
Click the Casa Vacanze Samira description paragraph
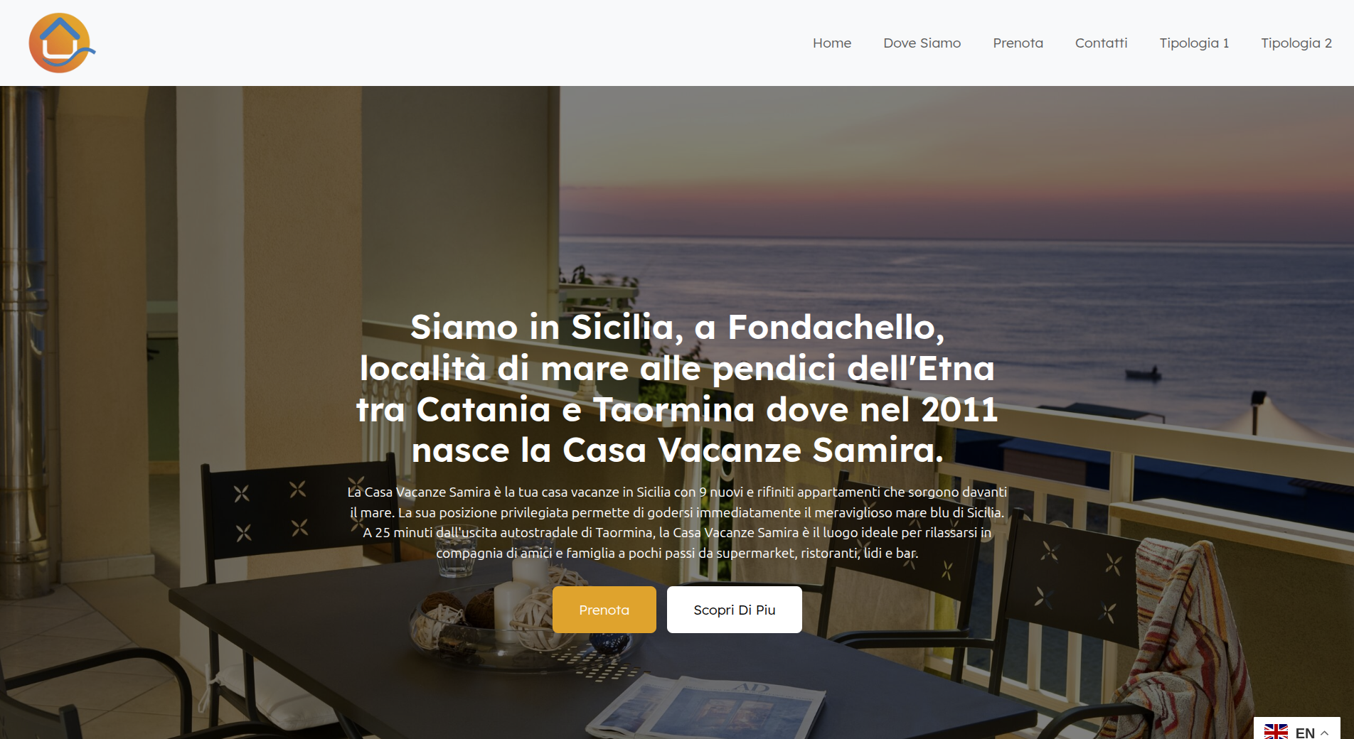[677, 522]
